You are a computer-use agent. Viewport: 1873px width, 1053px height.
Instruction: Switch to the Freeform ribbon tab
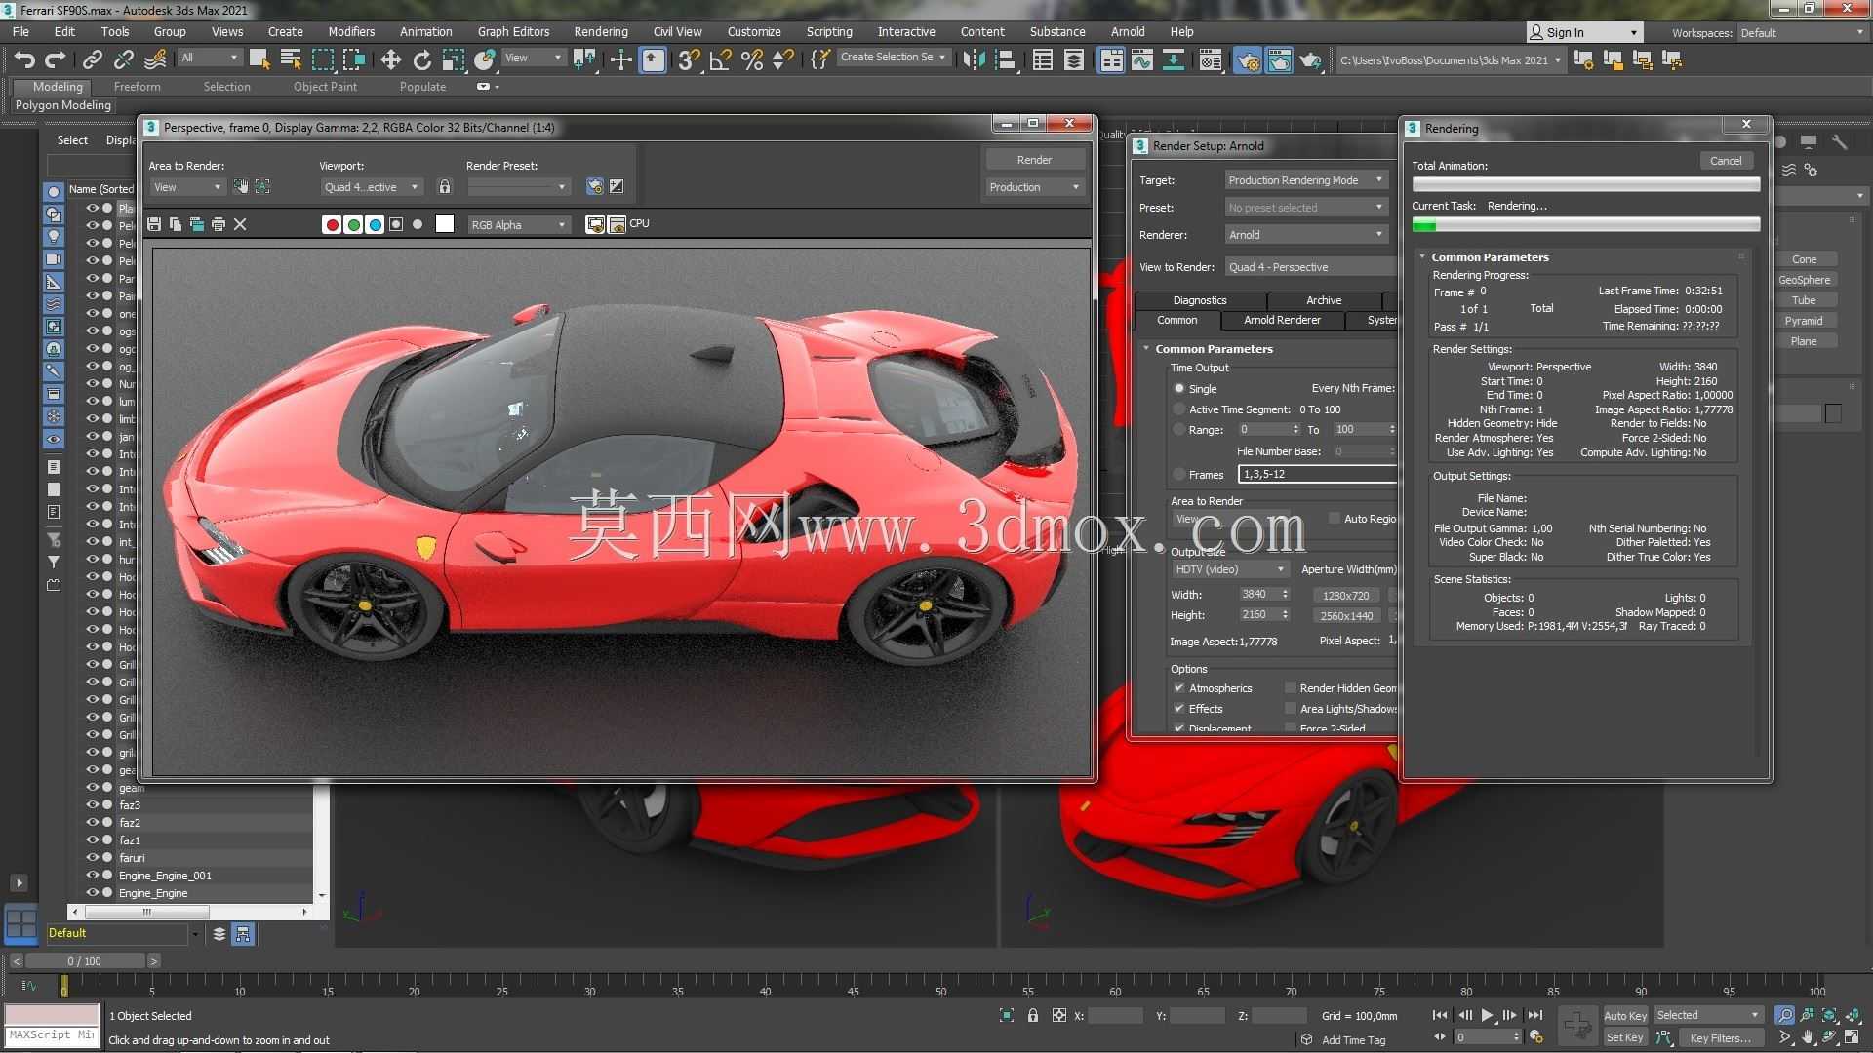point(137,87)
